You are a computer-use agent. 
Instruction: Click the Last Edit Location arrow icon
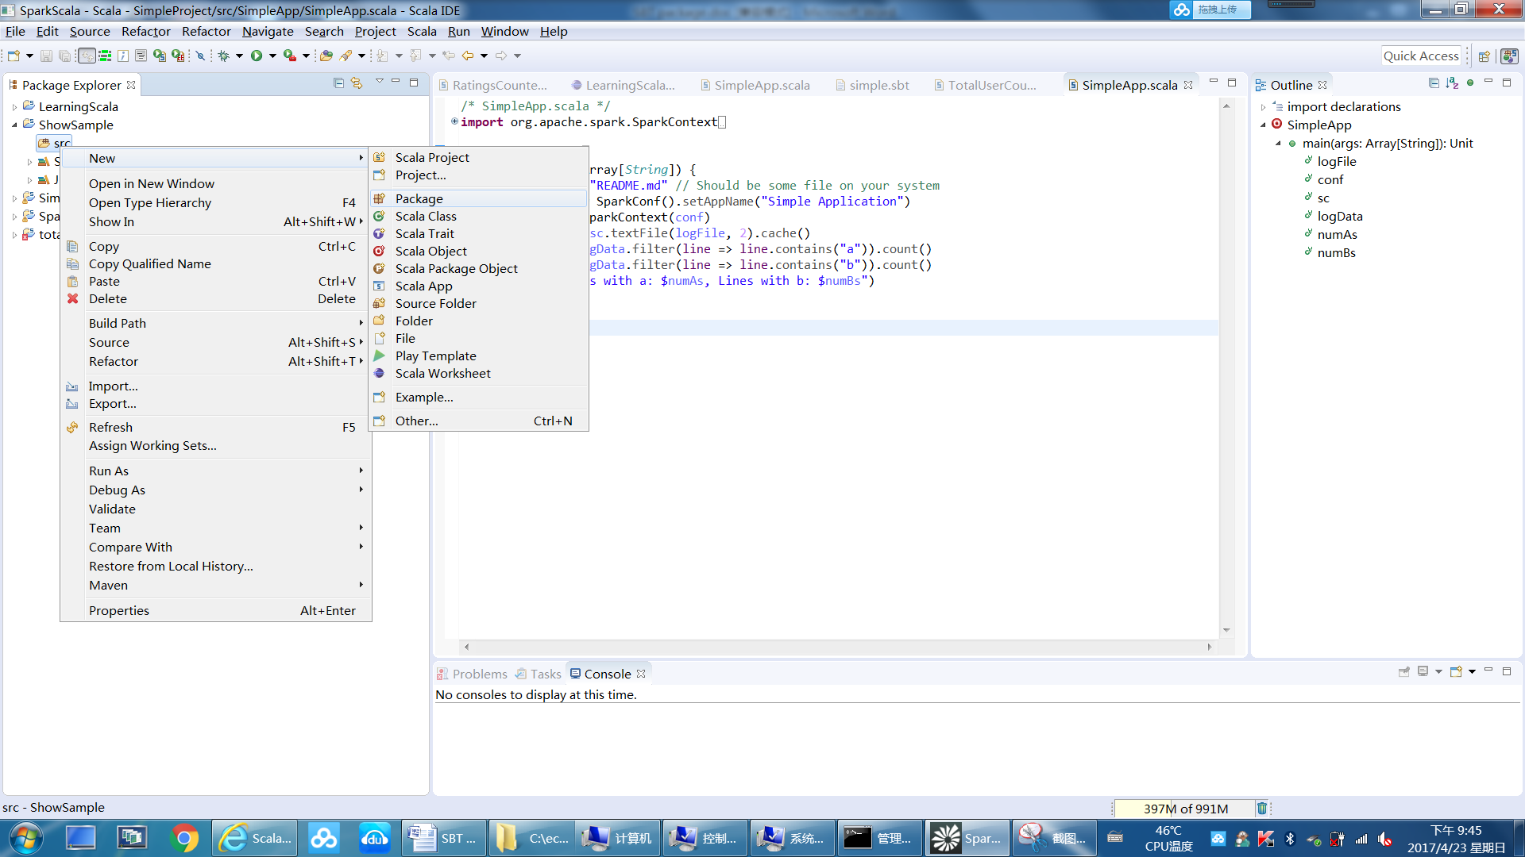[449, 56]
